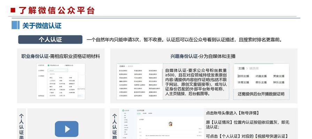Click the heading 兴趣身份认证-分为自媒体和主播
Screen dimensions: 312x139
coord(203,56)
